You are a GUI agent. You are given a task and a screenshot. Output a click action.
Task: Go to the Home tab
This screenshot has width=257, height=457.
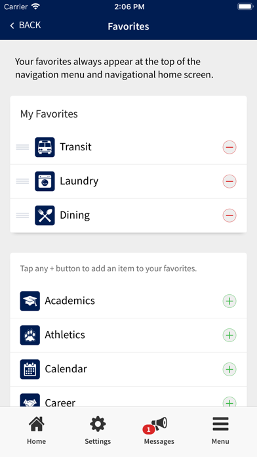coord(36,430)
